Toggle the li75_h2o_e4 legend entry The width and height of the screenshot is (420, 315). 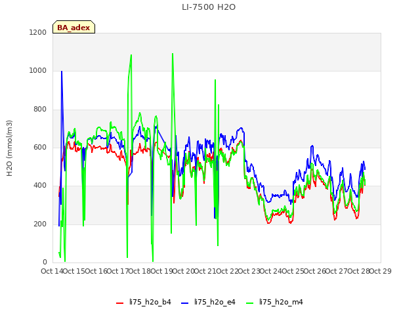coord(208,302)
